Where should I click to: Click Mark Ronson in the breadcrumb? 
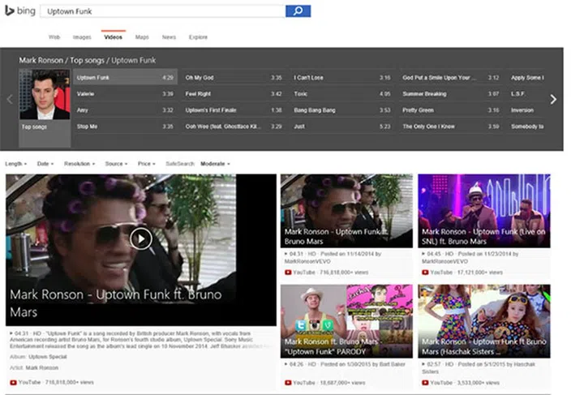click(x=41, y=60)
